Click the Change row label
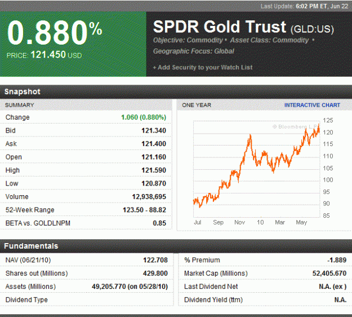Screen dimensions: 352x317 pyautogui.click(x=17, y=117)
